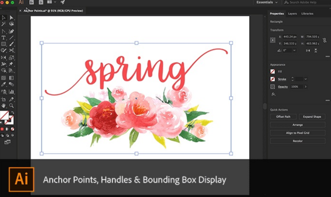Select the Type tool
This screenshot has height=197, width=331.
pos(4,38)
